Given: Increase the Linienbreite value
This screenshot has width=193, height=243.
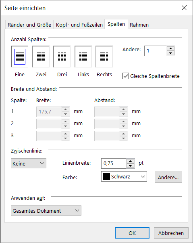Looking at the screenshot, I should [x=131, y=161].
